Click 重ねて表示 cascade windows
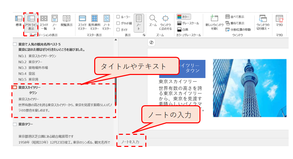 (x=235, y=23)
